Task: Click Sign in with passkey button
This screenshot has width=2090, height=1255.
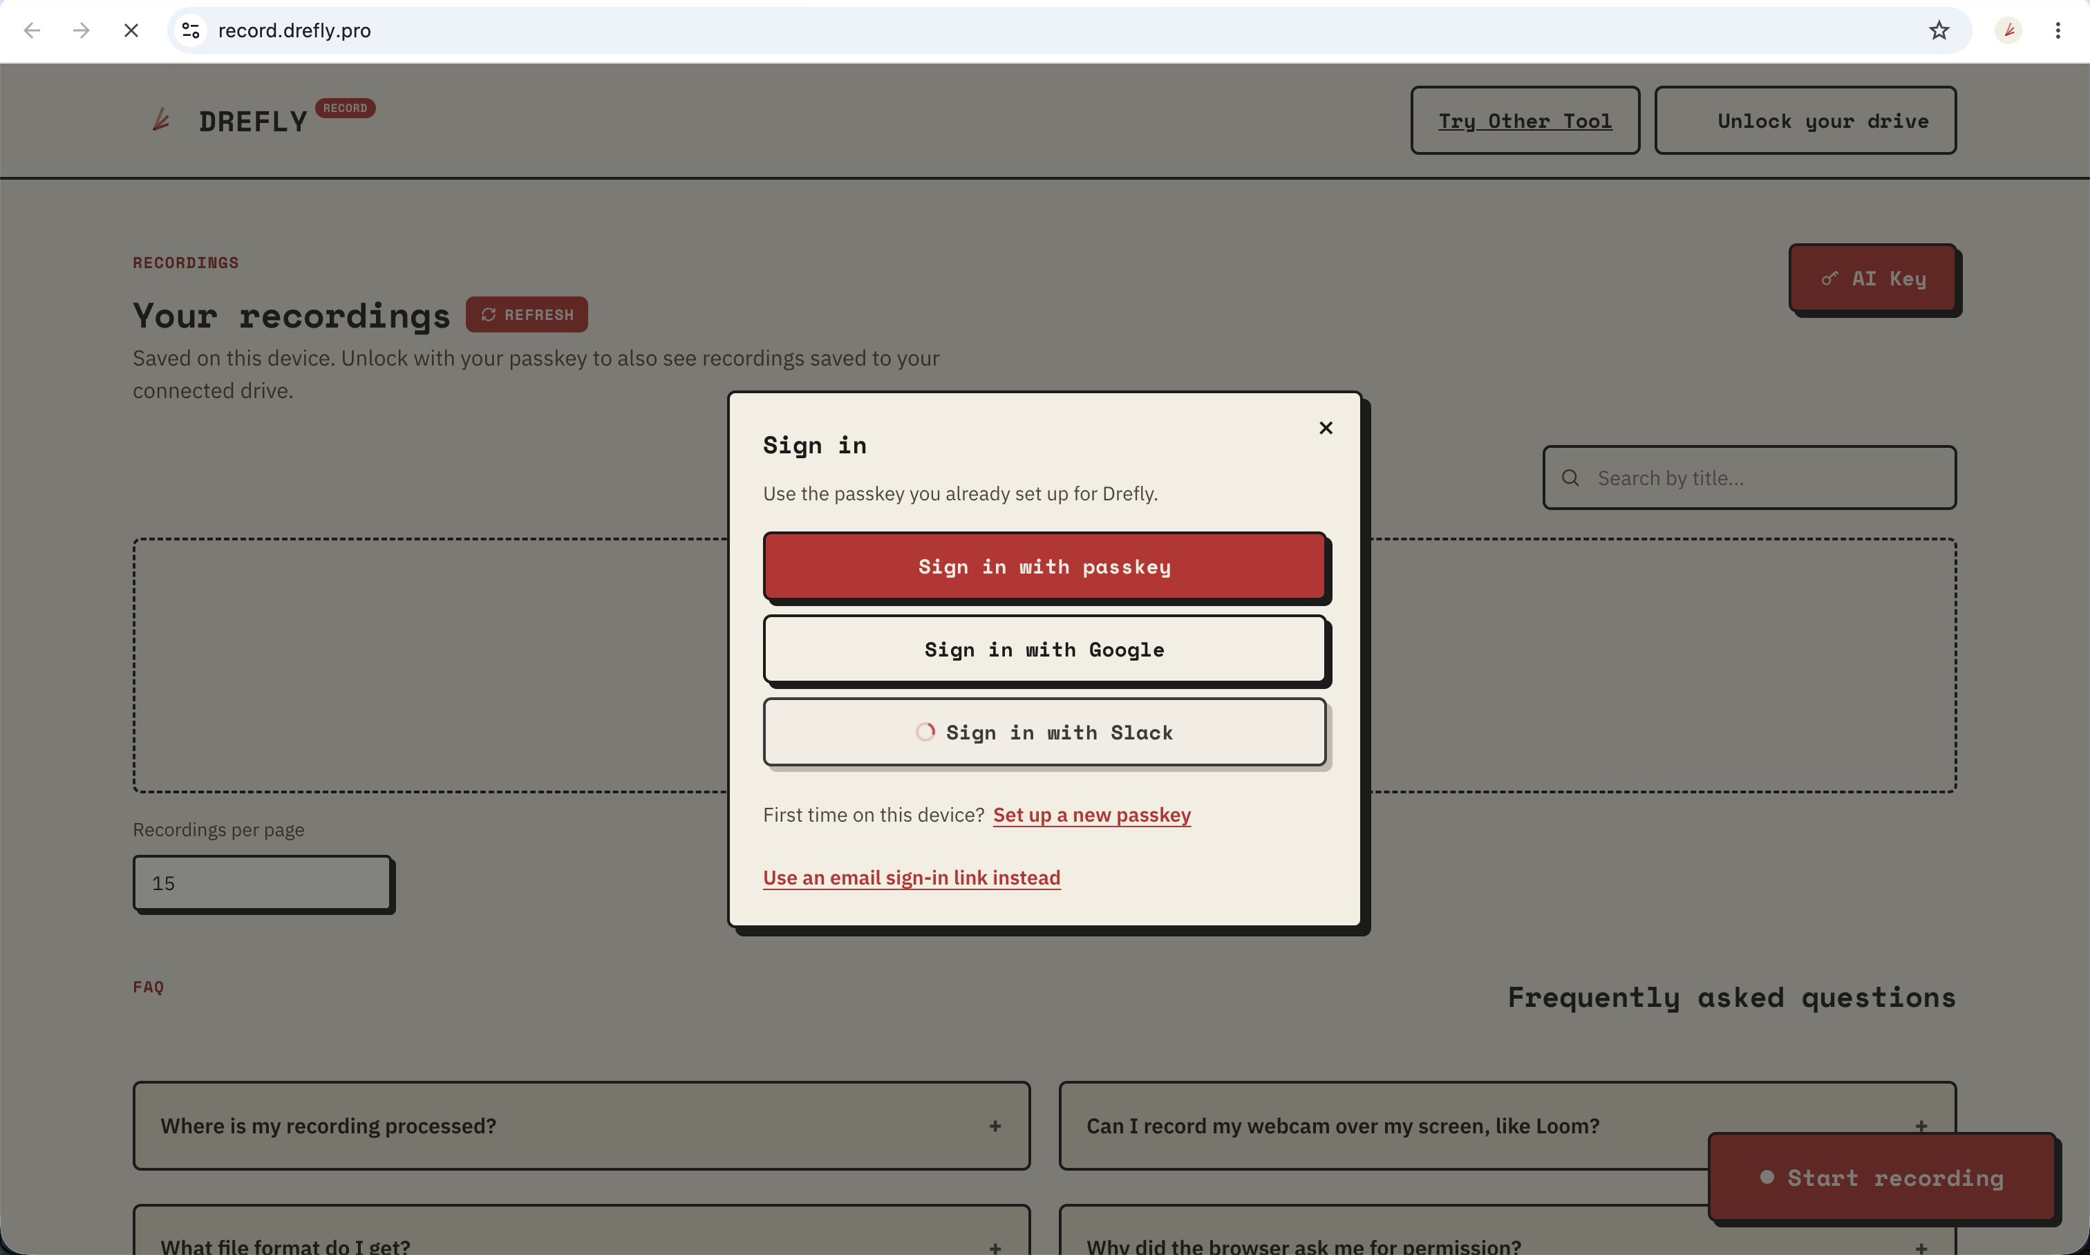Action: pyautogui.click(x=1044, y=566)
